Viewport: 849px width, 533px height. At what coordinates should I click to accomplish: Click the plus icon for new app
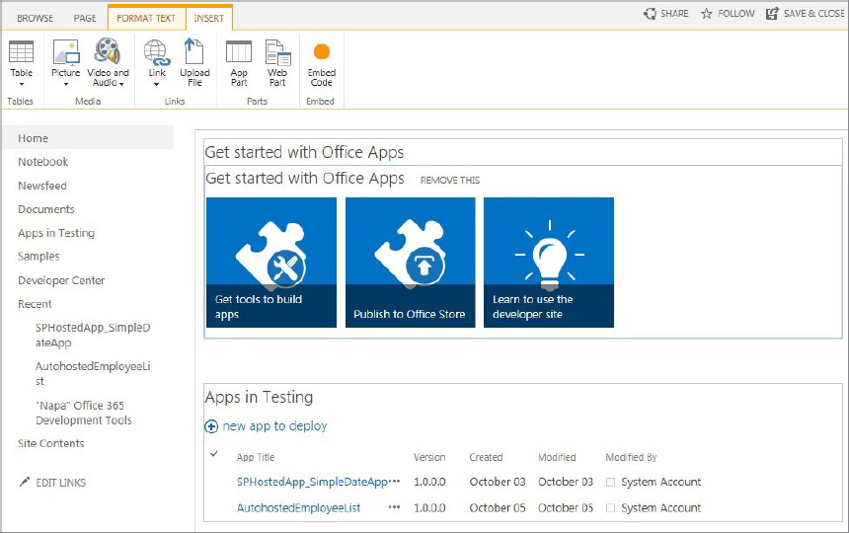[211, 426]
